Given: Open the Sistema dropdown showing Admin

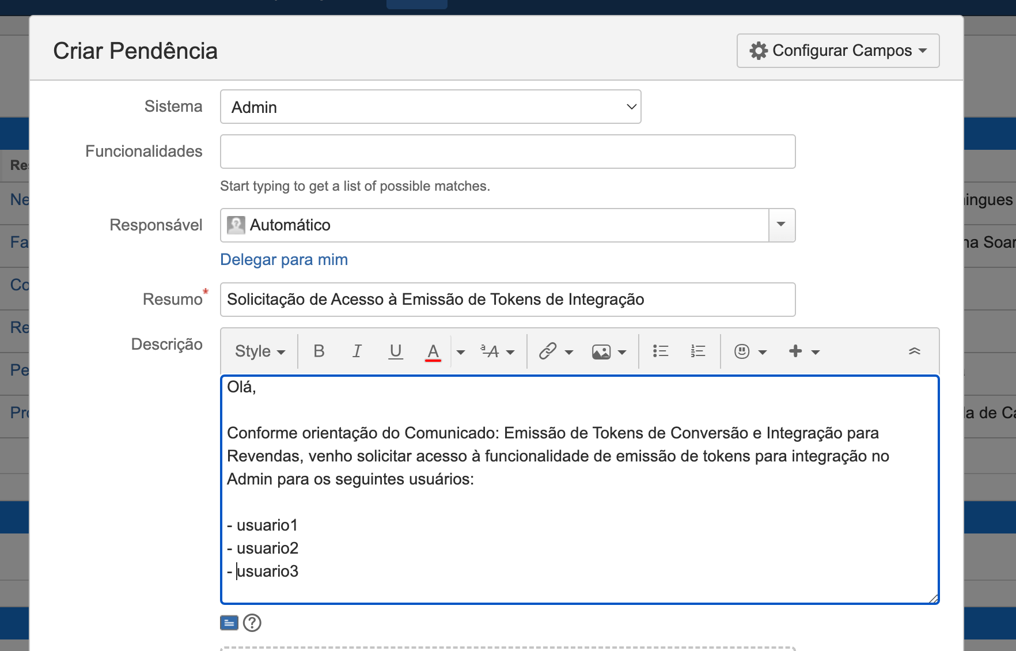Looking at the screenshot, I should pyautogui.click(x=431, y=107).
